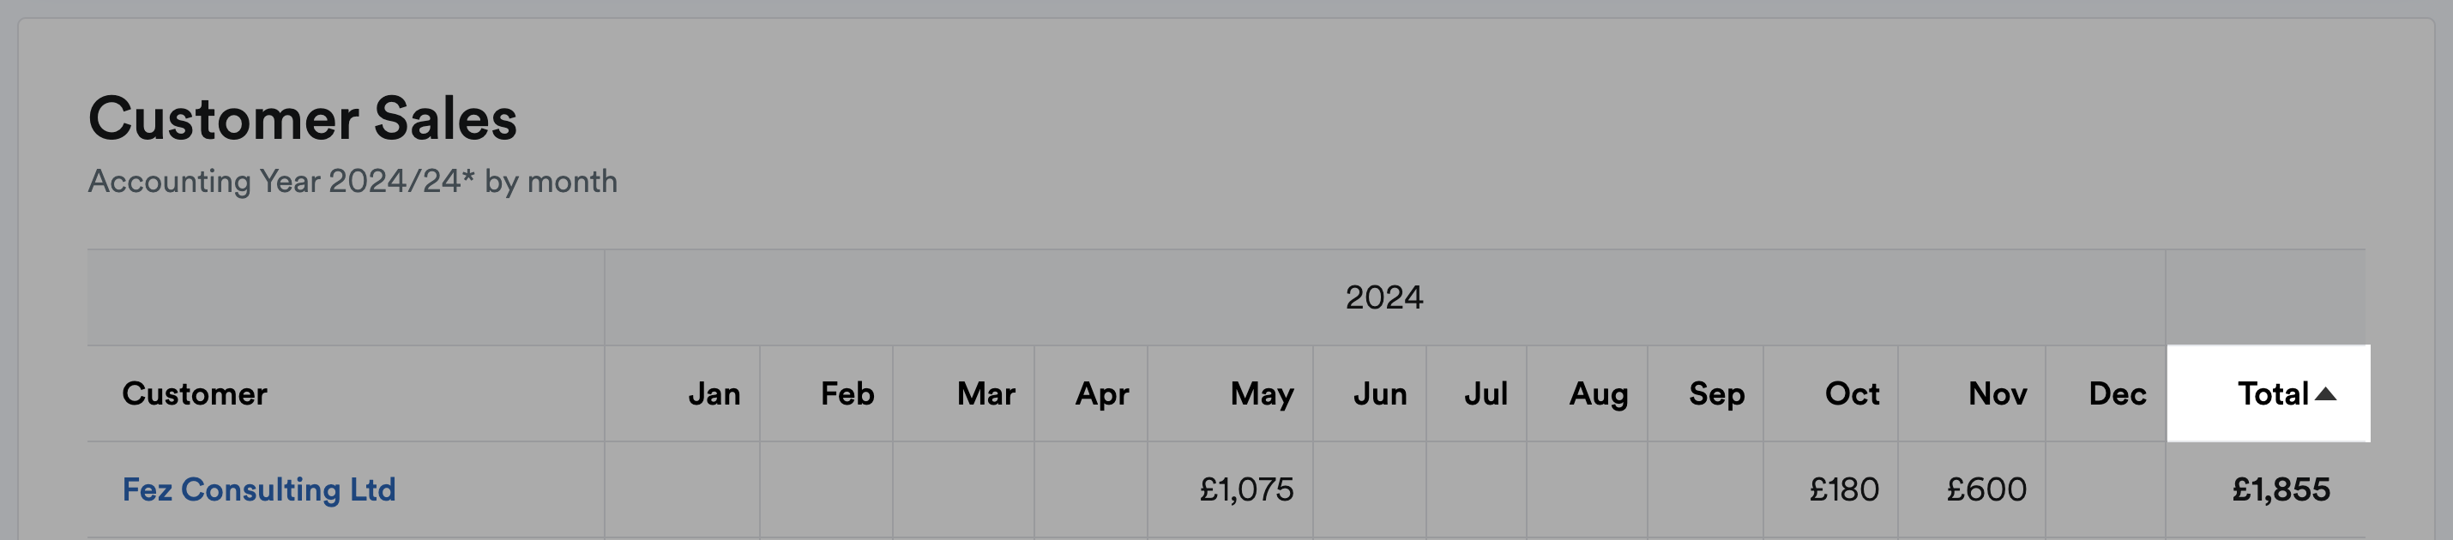Select the £1,075 May sales cell

(1246, 489)
